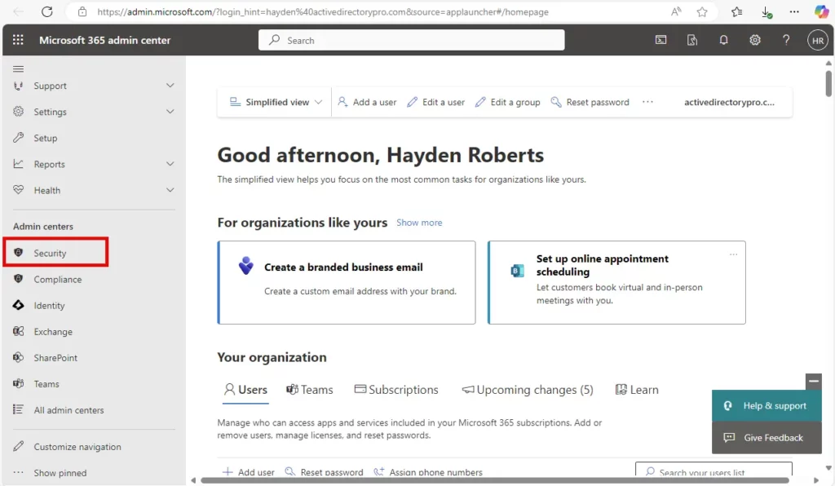Image resolution: width=835 pixels, height=486 pixels.
Task: Click Give Feedback button
Action: coord(767,438)
